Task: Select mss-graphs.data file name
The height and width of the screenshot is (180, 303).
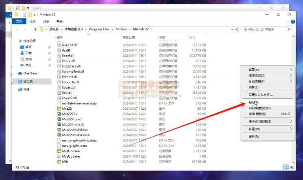Action: (x=74, y=145)
